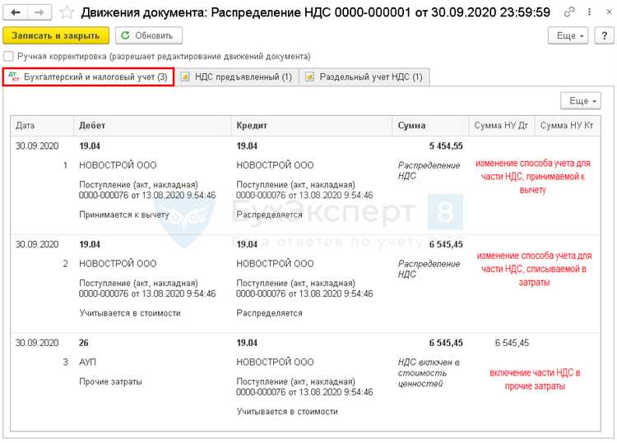Sort by the Дата column header
This screenshot has width=617, height=443.
pos(42,126)
